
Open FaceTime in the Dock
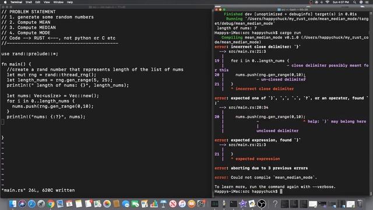(135, 204)
